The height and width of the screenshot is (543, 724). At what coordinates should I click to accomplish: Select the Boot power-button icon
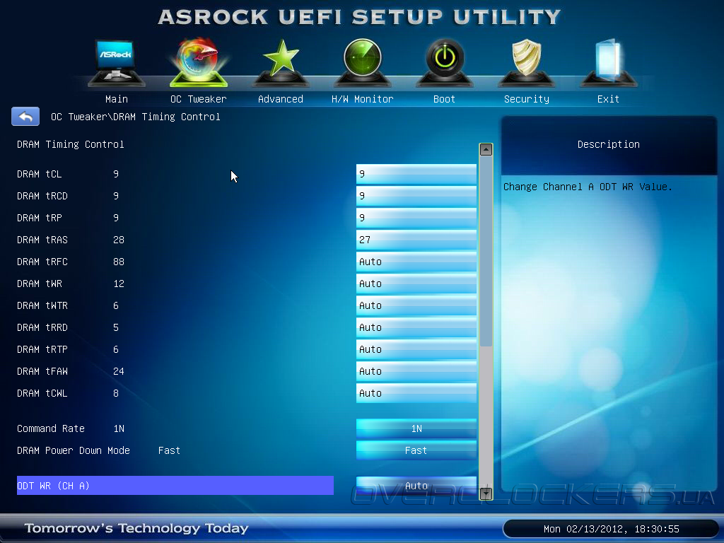click(x=445, y=63)
